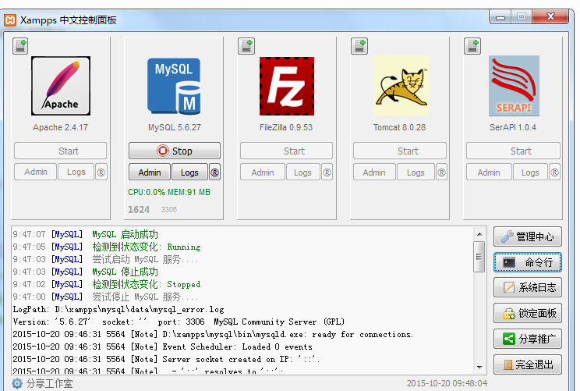580x391 pixels.
Task: Stop the MySQL service
Action: 174,151
